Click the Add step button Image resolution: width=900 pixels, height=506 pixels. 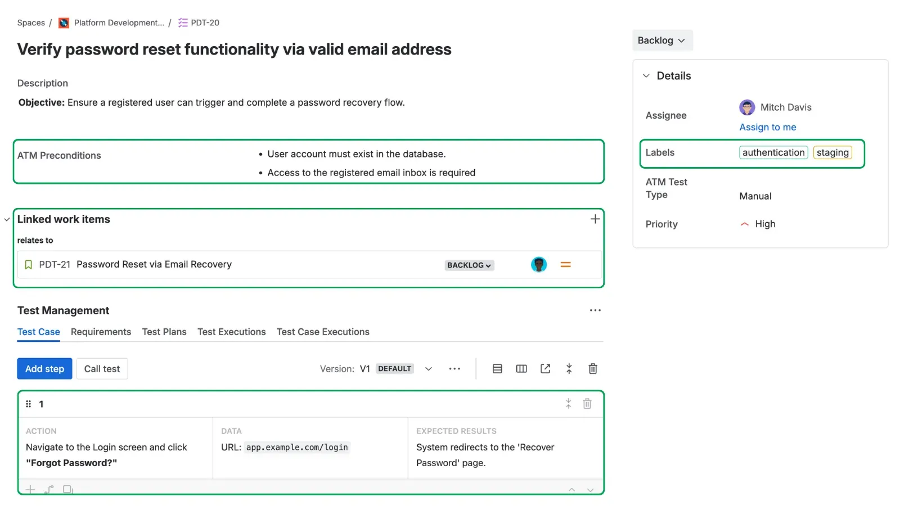point(44,369)
